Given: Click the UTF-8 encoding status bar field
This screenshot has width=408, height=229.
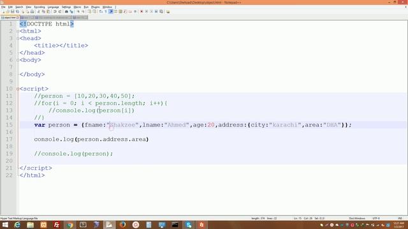Looking at the screenshot, I should coord(376,218).
